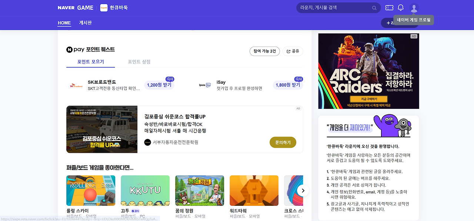Click the SK broadband logo
This screenshot has width=474, height=221.
[76, 86]
